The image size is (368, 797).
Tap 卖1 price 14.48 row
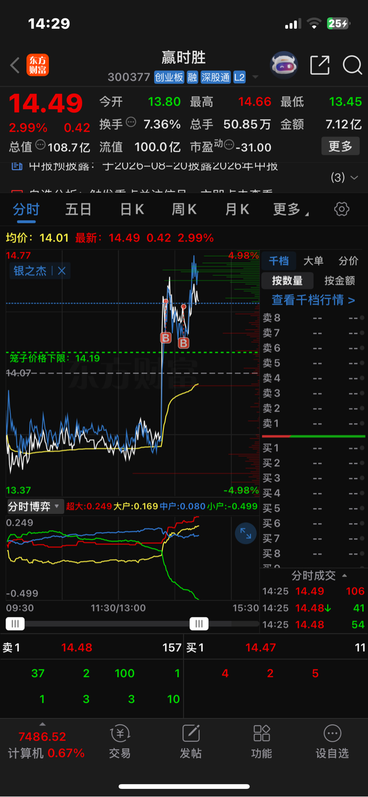(x=92, y=647)
